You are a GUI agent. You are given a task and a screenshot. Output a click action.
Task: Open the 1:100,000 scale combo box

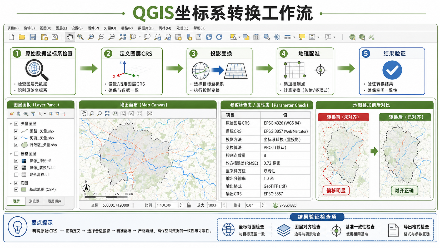coord(169,205)
